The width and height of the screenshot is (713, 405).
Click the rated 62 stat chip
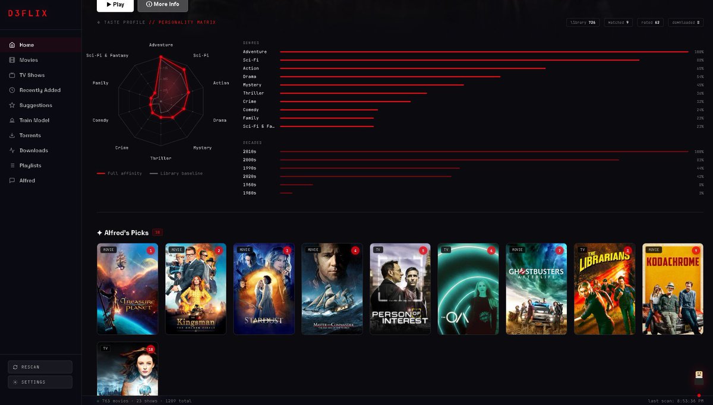point(651,23)
